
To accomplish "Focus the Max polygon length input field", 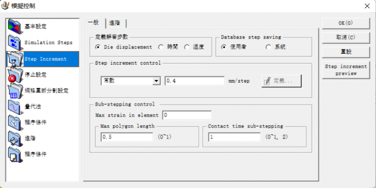I will (127, 137).
